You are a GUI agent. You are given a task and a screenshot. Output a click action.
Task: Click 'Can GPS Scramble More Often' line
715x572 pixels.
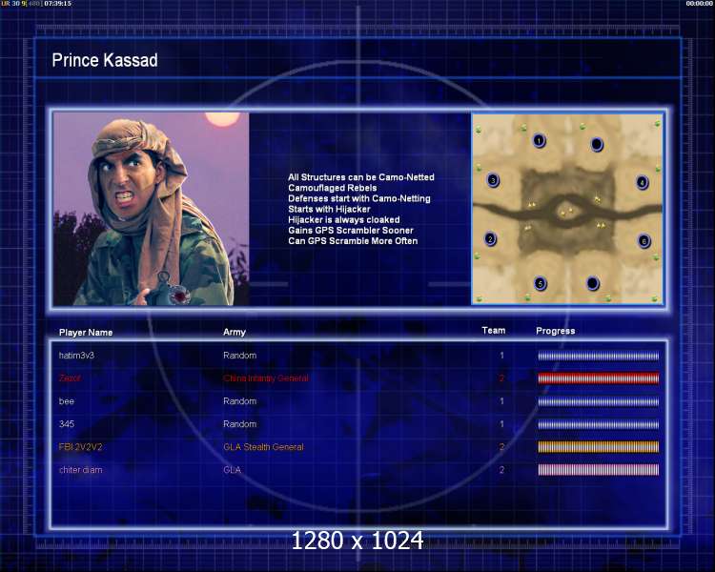tap(353, 241)
